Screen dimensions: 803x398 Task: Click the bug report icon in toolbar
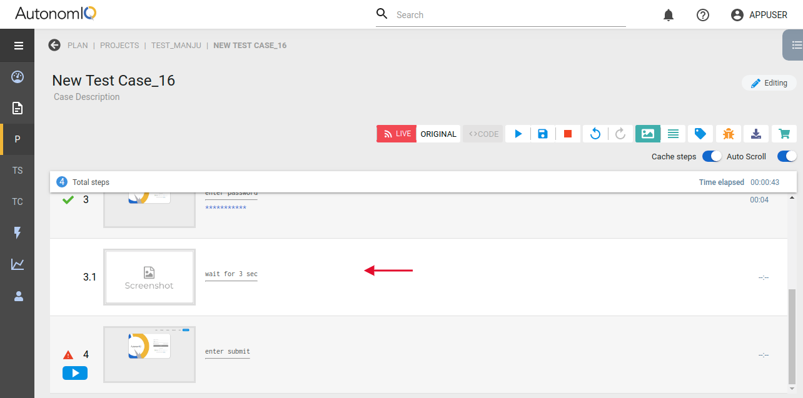(729, 134)
